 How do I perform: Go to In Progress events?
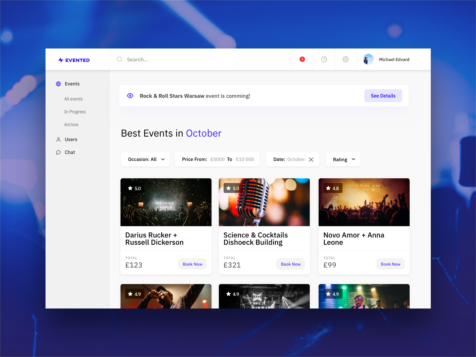tap(75, 112)
